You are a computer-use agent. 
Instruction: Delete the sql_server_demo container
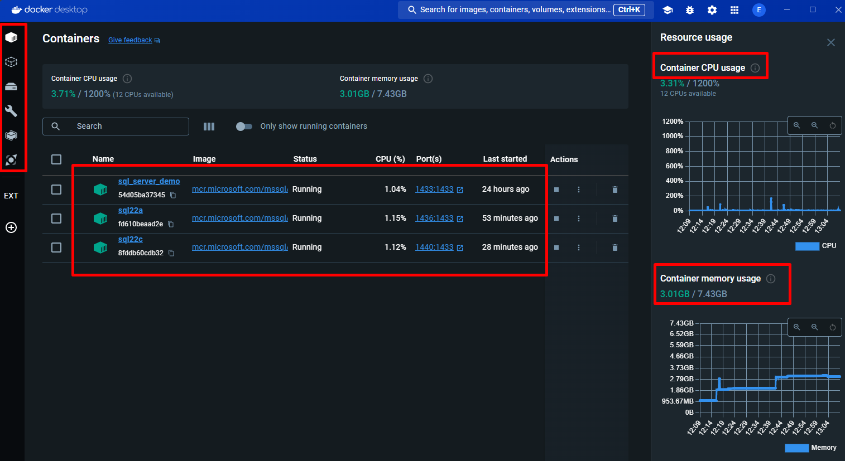point(615,190)
